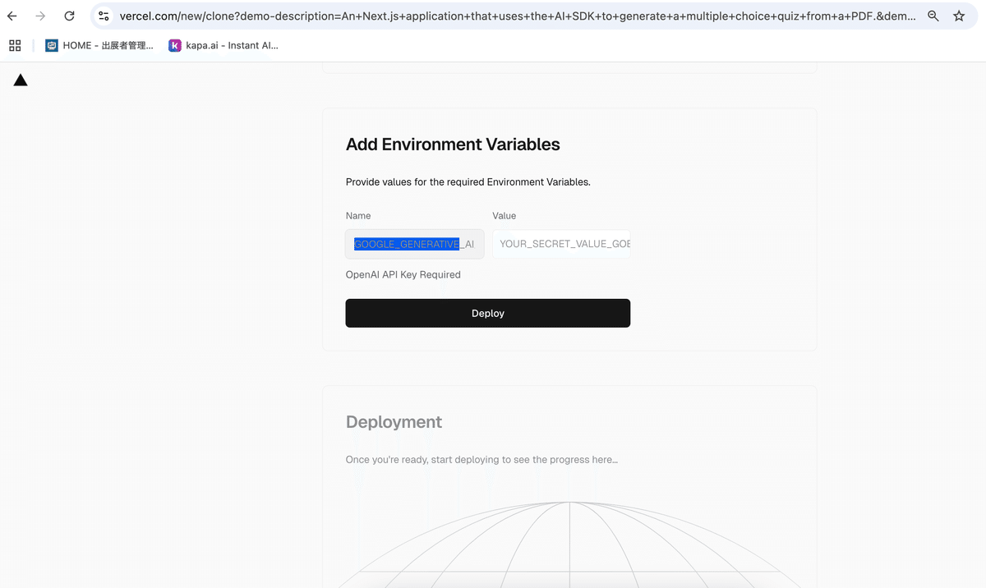
Task: Click the Name column label
Action: point(358,216)
